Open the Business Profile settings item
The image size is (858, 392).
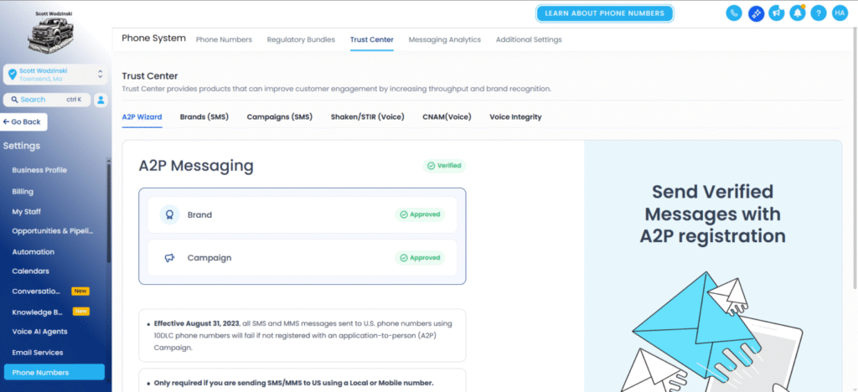pos(39,170)
